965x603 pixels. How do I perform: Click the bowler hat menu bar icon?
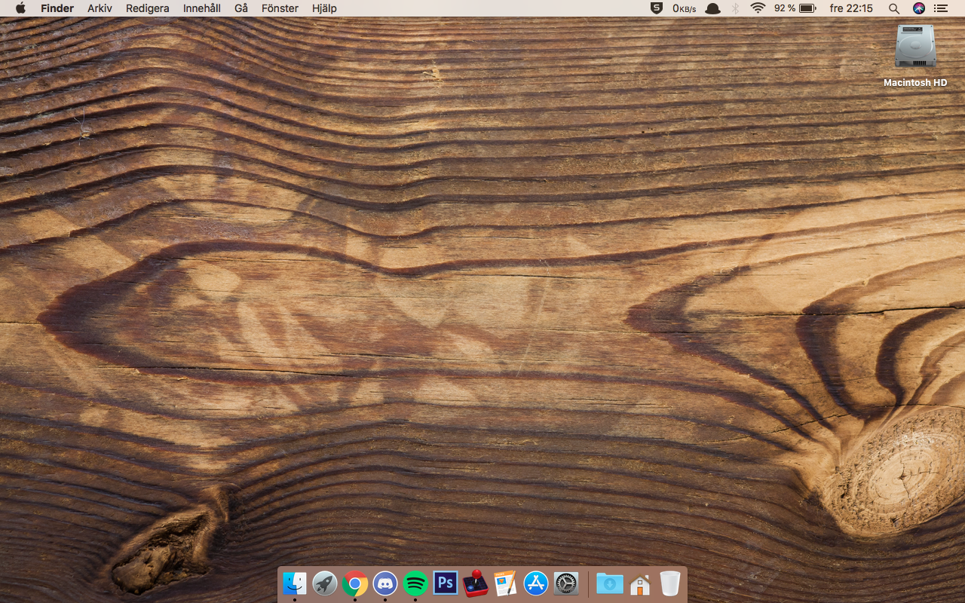pos(712,8)
